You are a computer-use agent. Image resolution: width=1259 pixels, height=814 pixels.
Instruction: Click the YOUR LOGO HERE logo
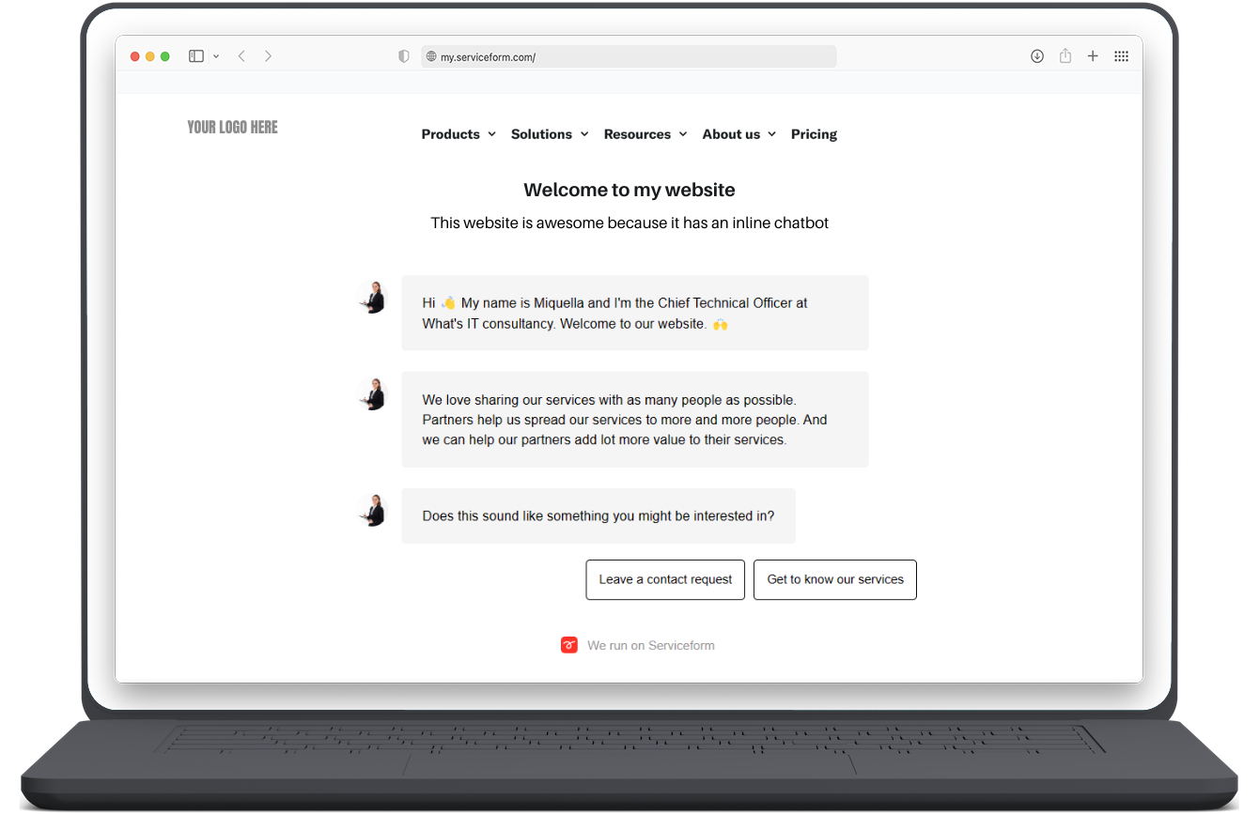pyautogui.click(x=233, y=128)
